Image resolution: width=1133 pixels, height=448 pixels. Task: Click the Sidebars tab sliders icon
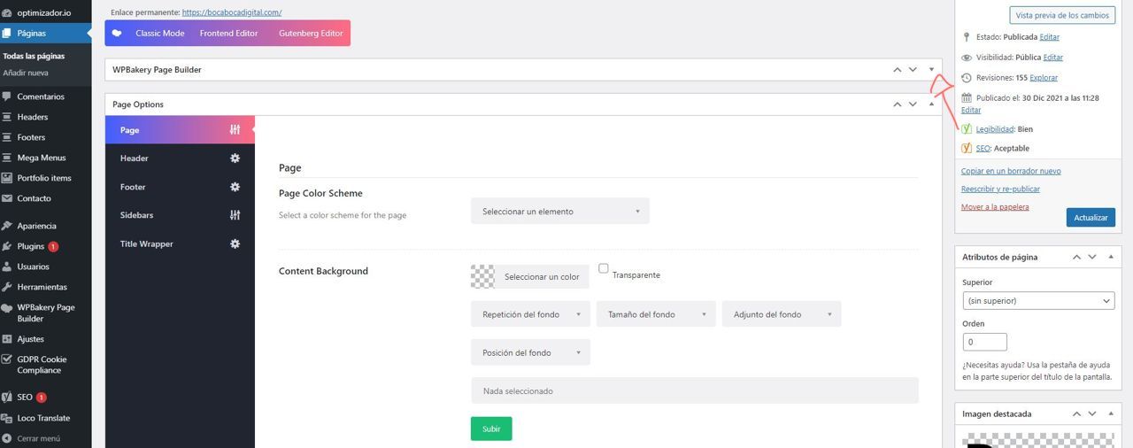click(x=235, y=215)
